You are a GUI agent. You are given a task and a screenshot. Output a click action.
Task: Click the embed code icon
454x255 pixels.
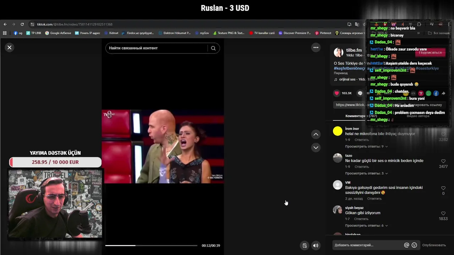pos(413,93)
